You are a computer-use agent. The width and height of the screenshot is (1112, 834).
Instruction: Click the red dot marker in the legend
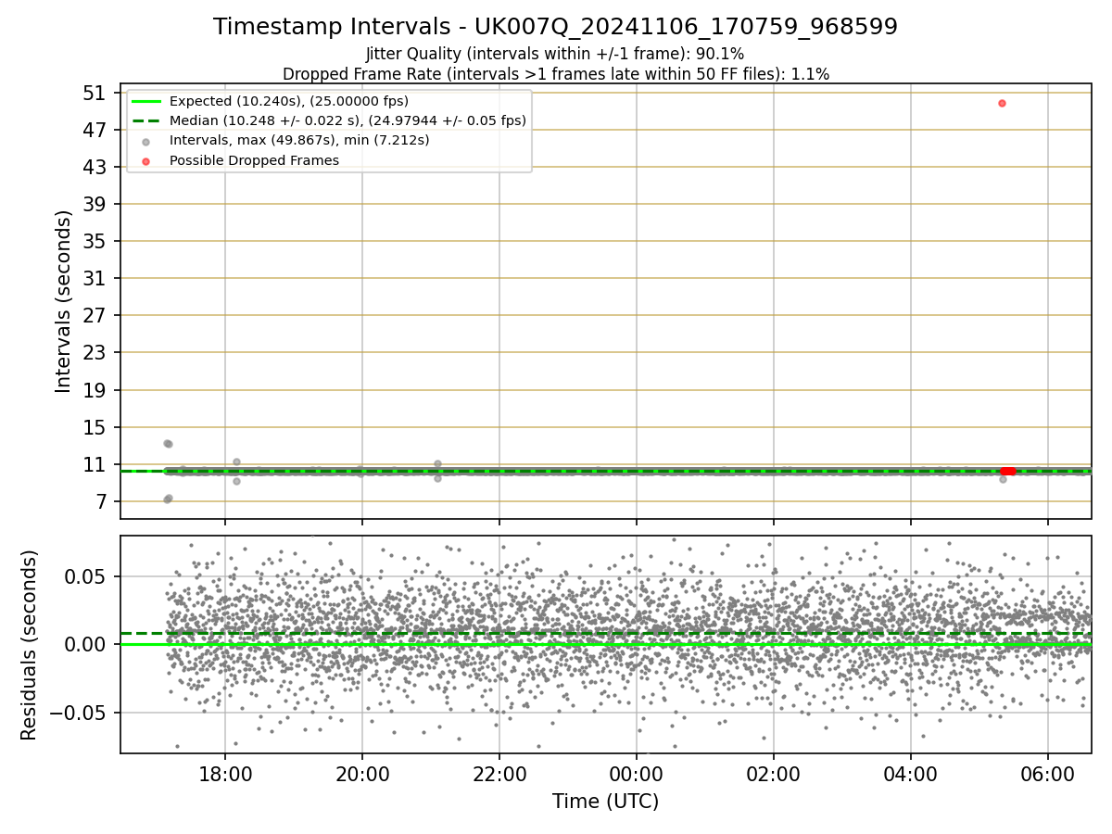pyautogui.click(x=145, y=160)
